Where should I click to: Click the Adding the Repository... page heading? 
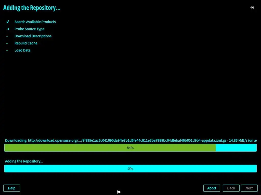pyautogui.click(x=32, y=8)
